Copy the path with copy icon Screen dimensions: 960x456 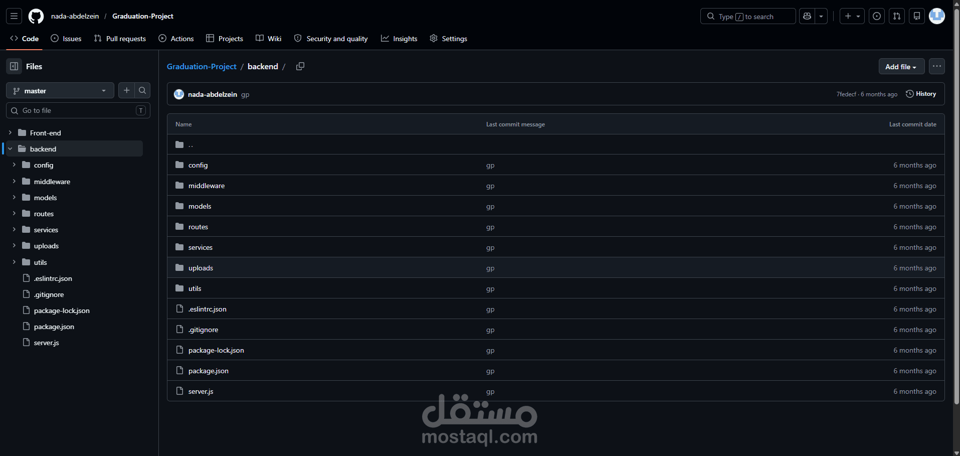tap(300, 66)
